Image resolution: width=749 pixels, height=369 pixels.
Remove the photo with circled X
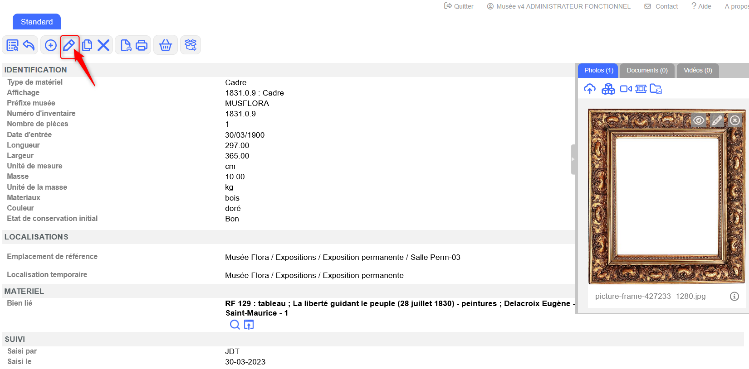(x=735, y=120)
